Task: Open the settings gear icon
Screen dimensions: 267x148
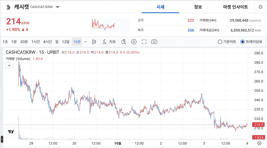Action: [260, 7]
